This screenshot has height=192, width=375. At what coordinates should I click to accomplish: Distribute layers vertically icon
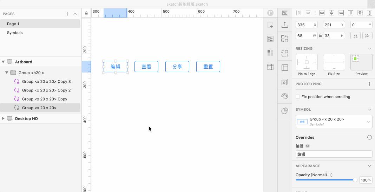pos(308,13)
